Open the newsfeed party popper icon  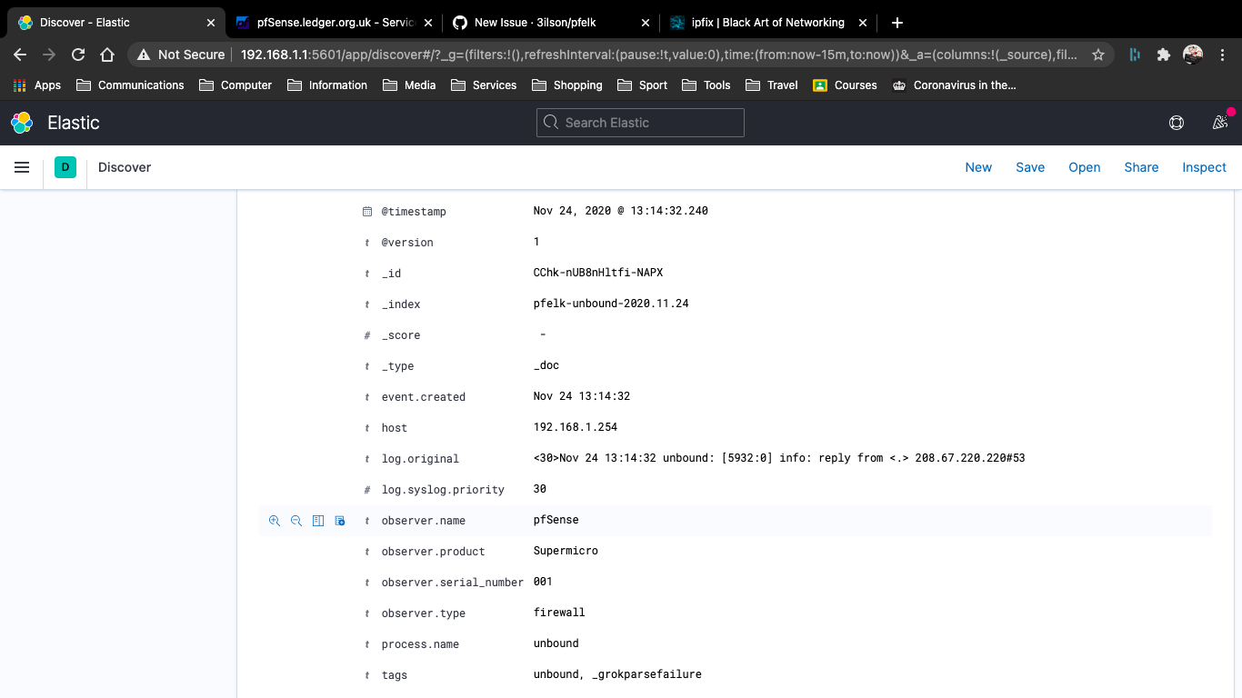(x=1220, y=123)
